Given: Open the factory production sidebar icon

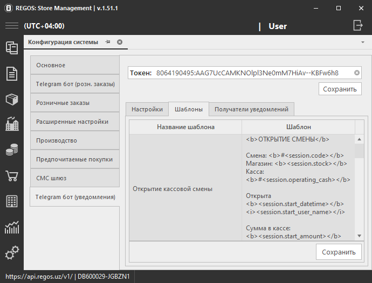Looking at the screenshot, I should [11, 124].
